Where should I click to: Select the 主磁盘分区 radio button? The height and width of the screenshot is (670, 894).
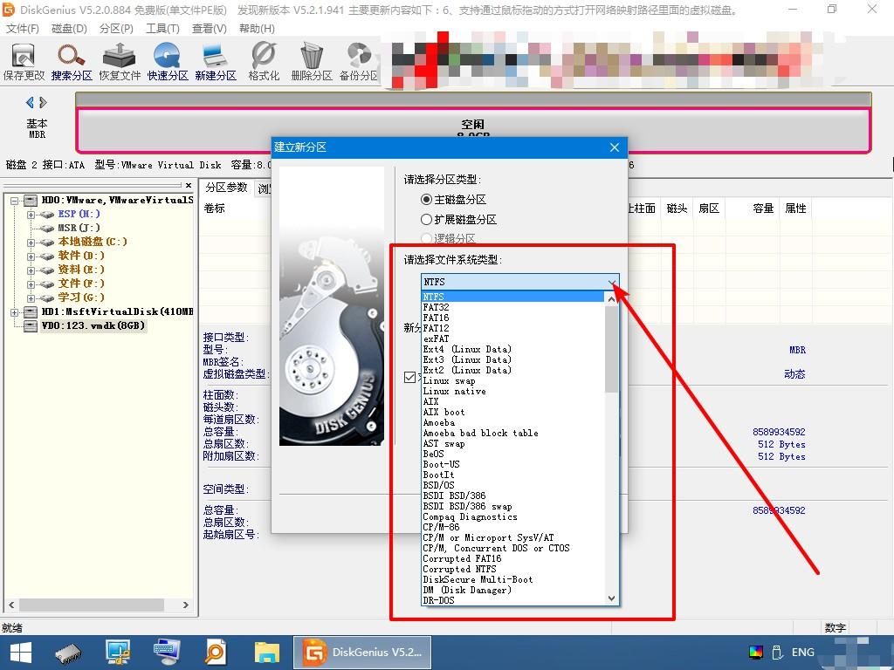click(425, 199)
